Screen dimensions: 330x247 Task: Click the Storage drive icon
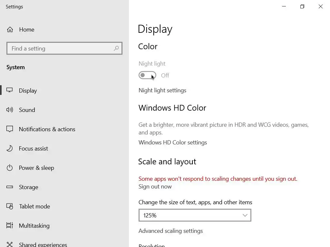[9, 187]
